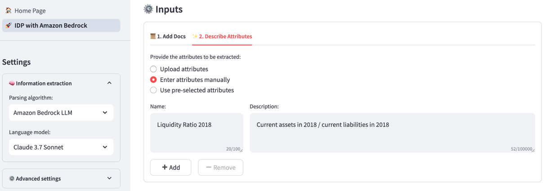
Task: Click into the Description text area
Action: tap(392, 132)
